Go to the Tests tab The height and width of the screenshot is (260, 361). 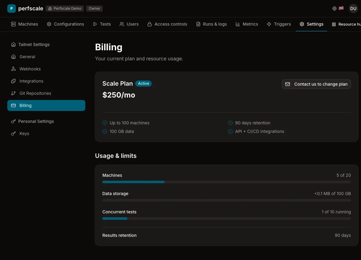(x=102, y=24)
